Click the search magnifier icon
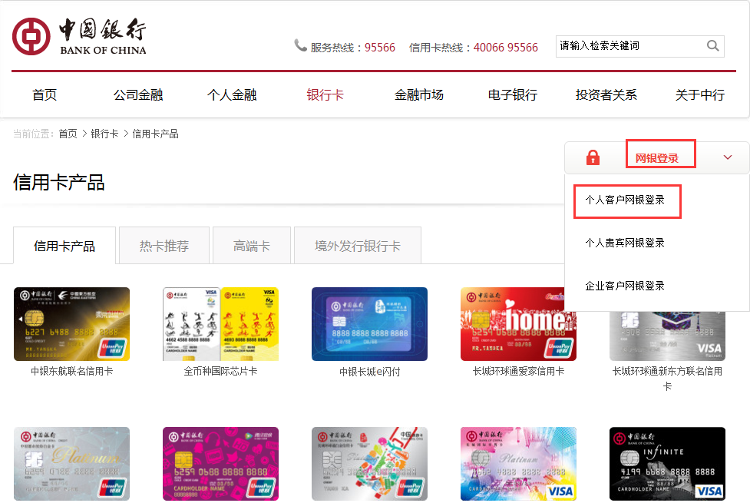 click(x=712, y=46)
